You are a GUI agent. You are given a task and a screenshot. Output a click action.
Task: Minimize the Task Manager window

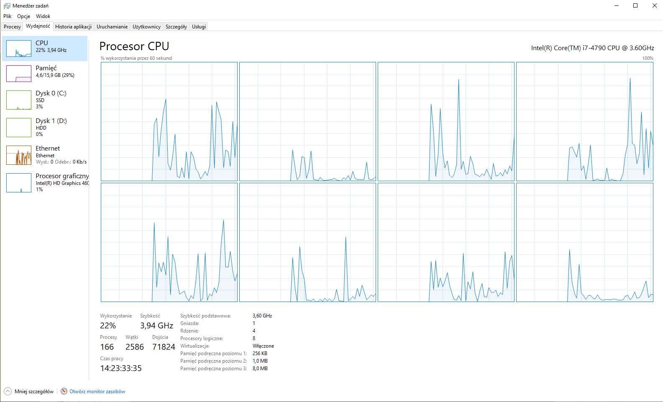(x=617, y=5)
